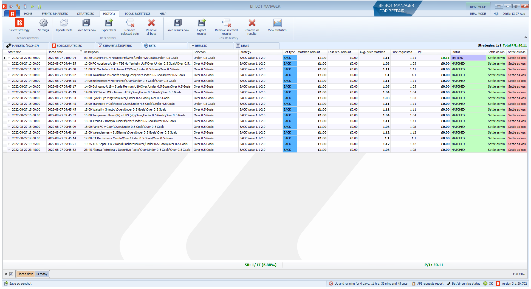This screenshot has width=531, height=289.
Task: Click the 'Is today' filter condition
Action: click(x=42, y=274)
